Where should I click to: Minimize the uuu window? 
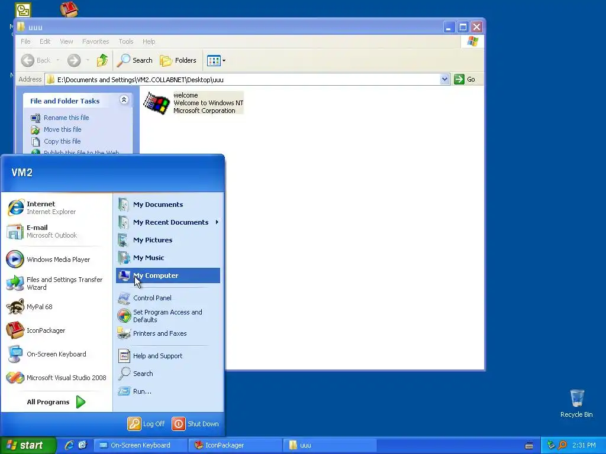coord(449,27)
